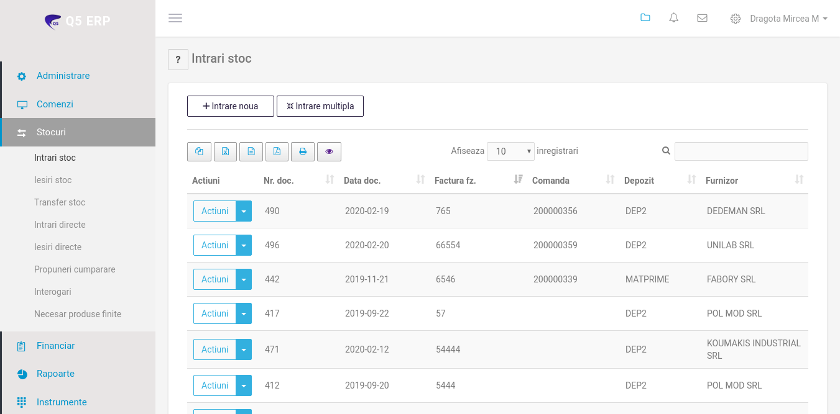The height and width of the screenshot is (414, 840).
Task: Export the table as CSV file
Action: 251,151
